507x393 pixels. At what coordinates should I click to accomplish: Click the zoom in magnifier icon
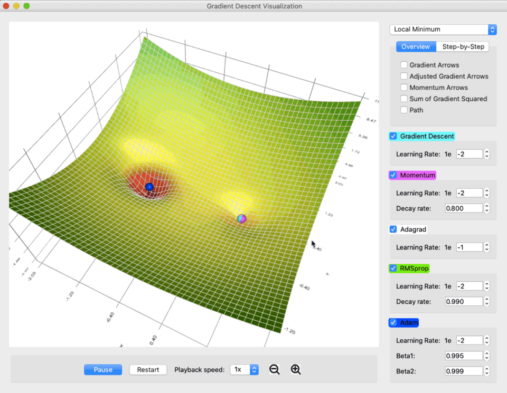(296, 370)
